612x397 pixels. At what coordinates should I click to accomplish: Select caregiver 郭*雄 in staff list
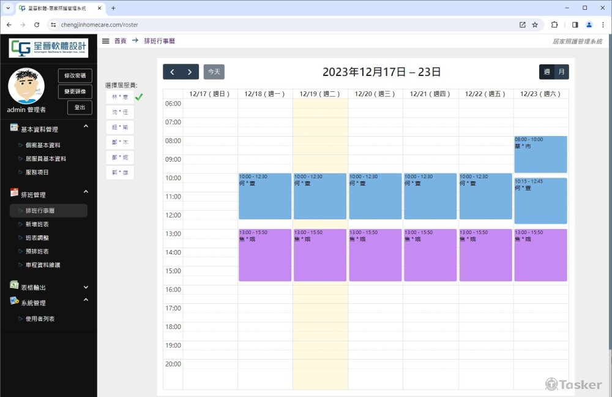(120, 173)
